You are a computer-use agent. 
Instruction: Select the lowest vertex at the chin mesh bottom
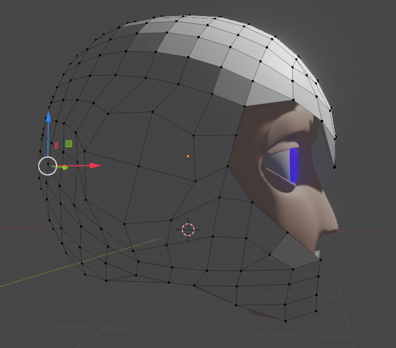pos(286,321)
